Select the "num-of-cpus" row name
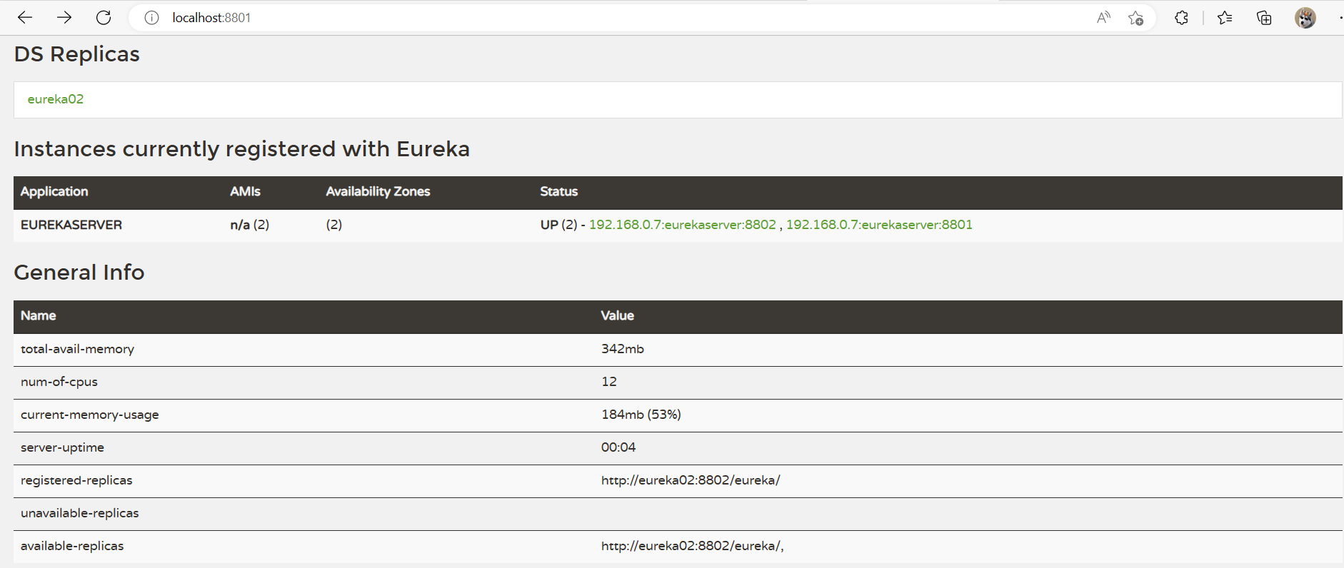 (59, 382)
